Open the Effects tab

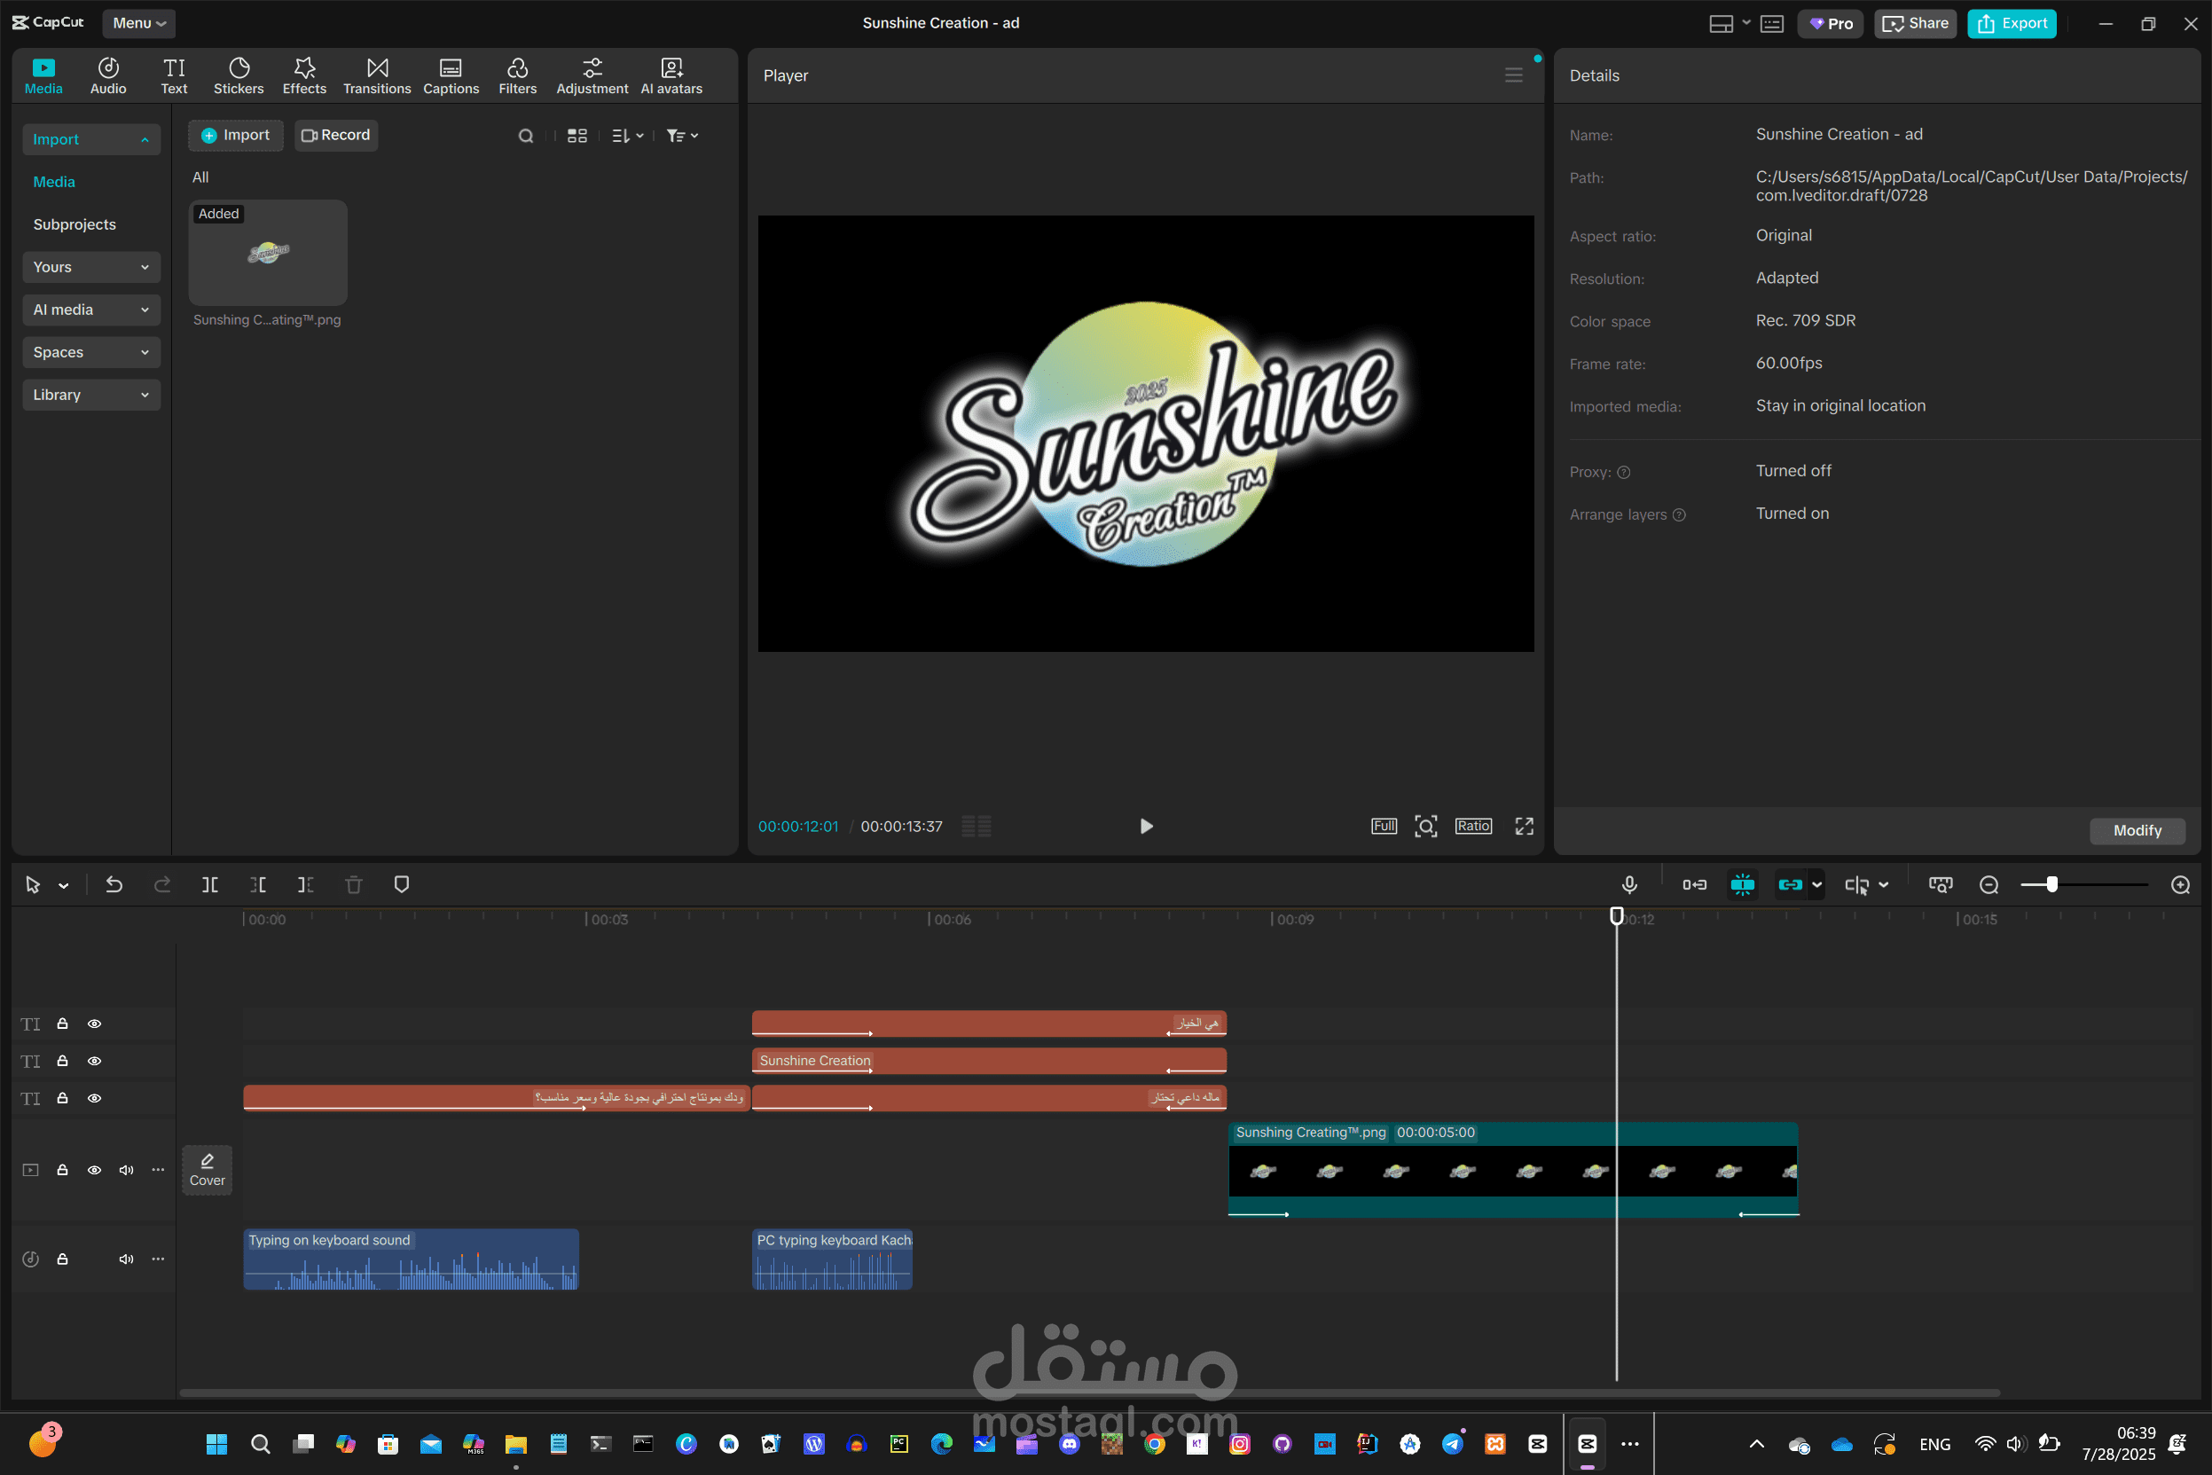pyautogui.click(x=305, y=75)
